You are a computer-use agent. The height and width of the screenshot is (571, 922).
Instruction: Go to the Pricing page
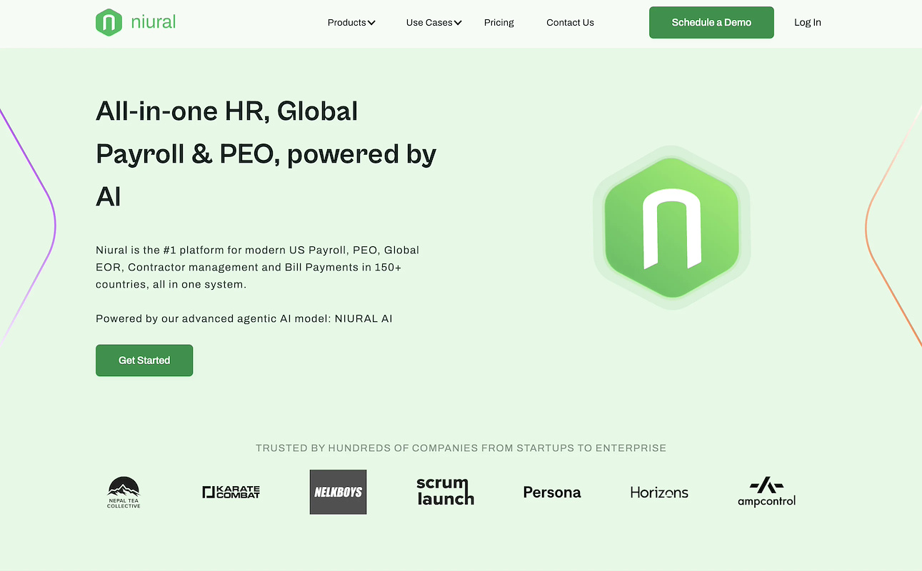coord(498,23)
